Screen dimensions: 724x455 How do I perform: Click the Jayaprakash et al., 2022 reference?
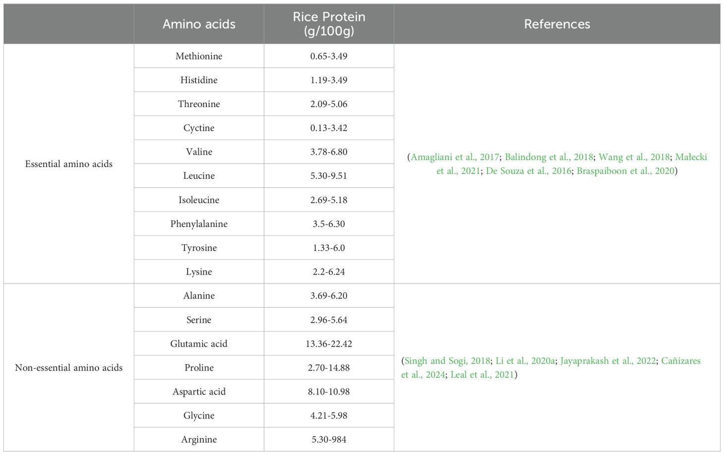pos(608,361)
